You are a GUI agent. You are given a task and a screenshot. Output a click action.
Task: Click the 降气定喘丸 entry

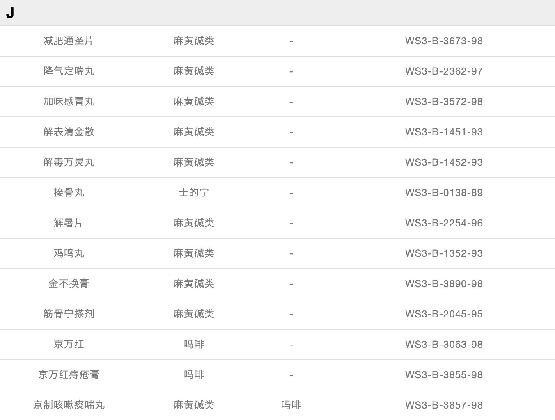click(69, 71)
